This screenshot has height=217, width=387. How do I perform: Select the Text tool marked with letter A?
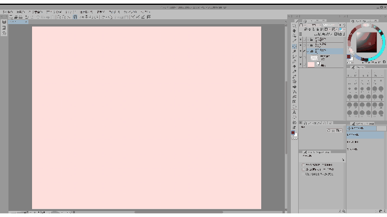(294, 112)
